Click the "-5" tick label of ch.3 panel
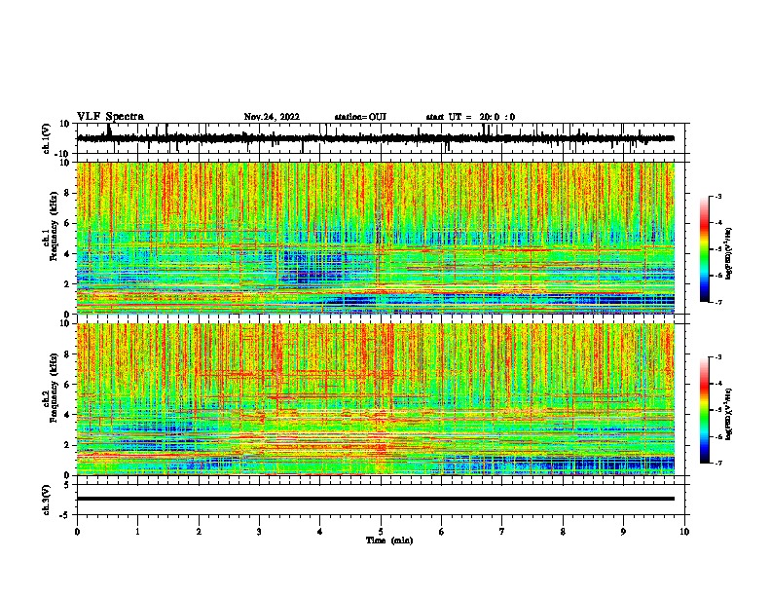 tap(65, 515)
